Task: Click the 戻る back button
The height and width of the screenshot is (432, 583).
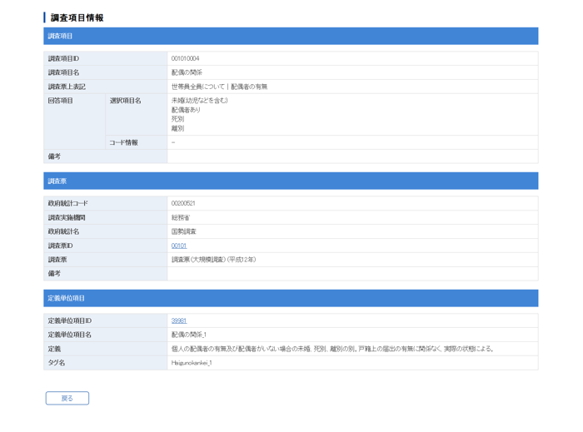Action: pos(67,398)
